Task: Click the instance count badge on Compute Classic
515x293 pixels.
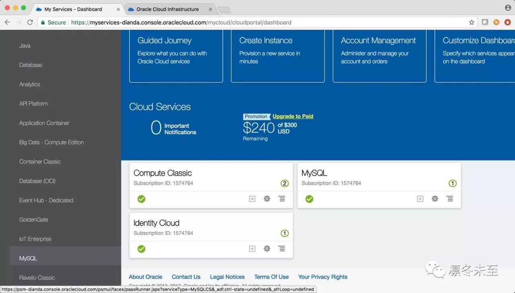Action: (284, 184)
